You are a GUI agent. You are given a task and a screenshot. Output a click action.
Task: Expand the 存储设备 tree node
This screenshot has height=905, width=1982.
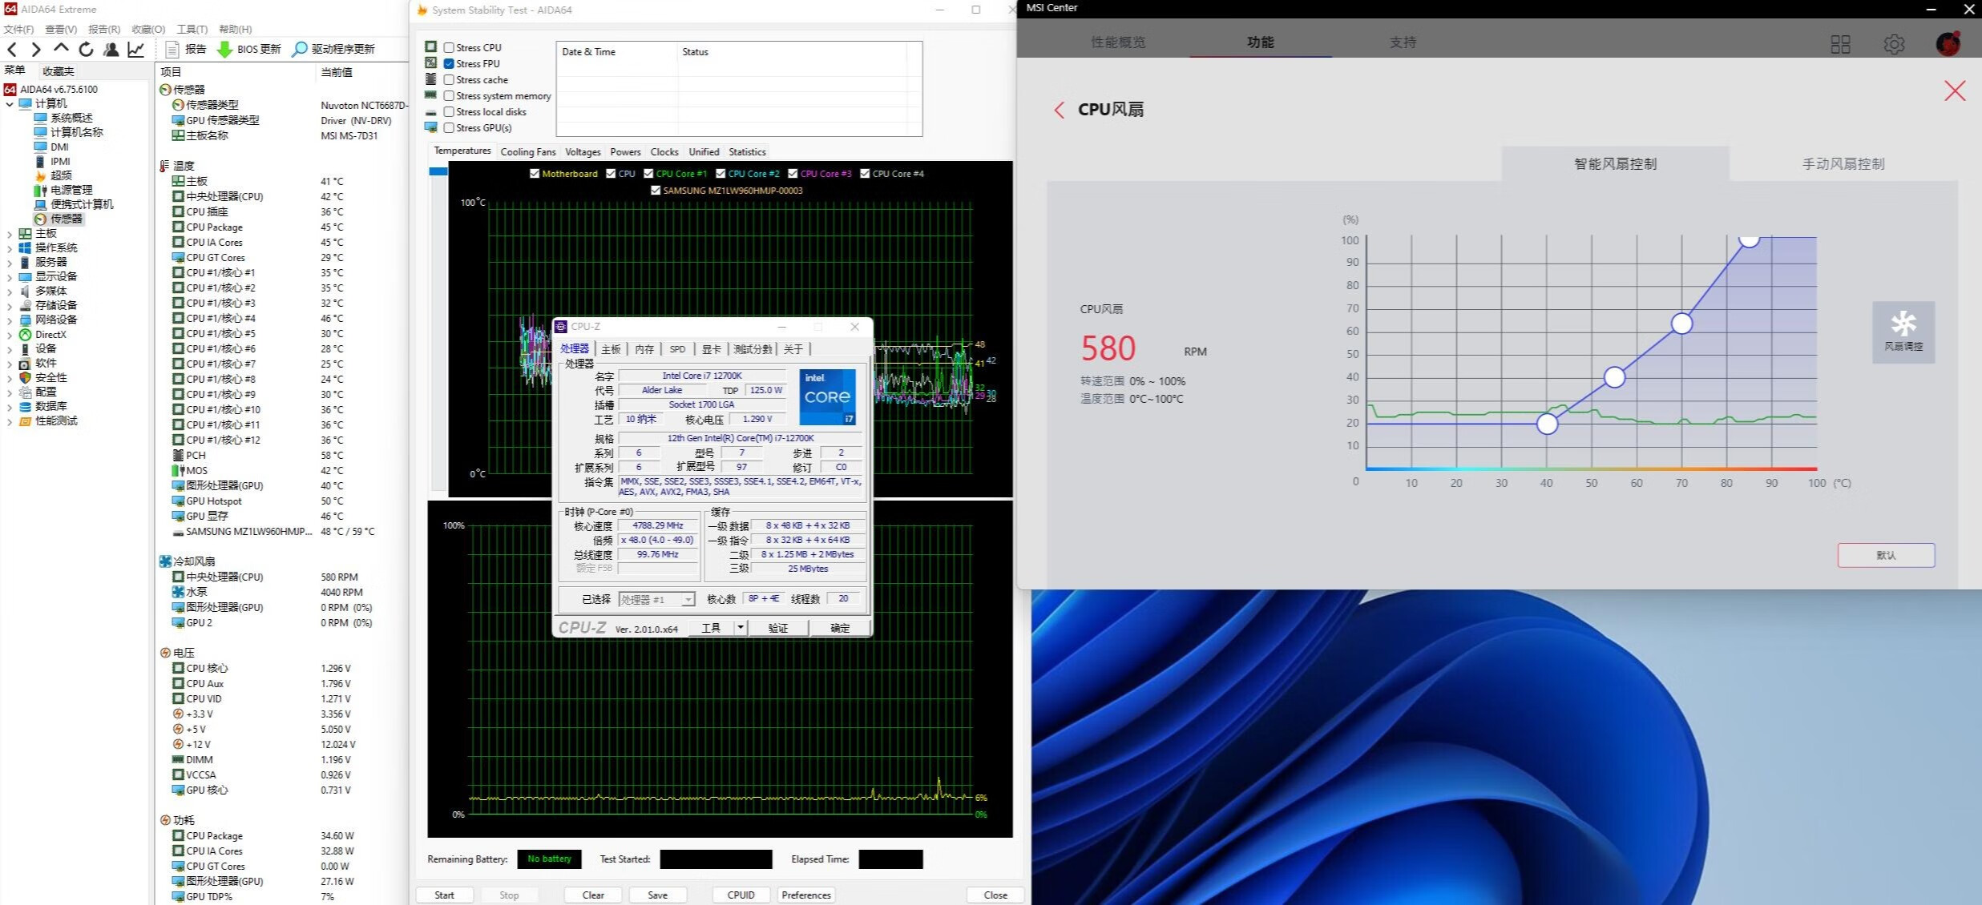[x=10, y=306]
